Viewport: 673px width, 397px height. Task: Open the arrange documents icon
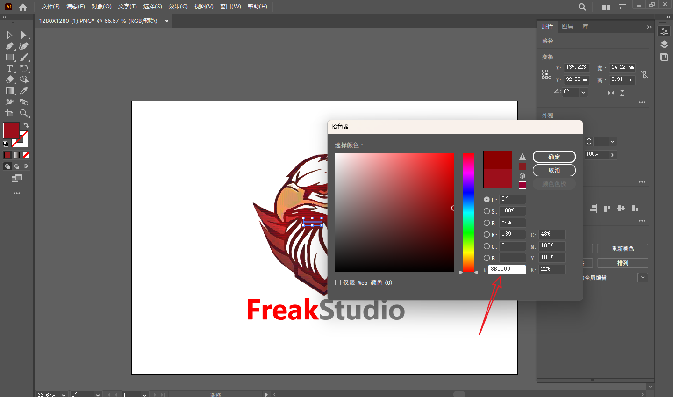606,7
